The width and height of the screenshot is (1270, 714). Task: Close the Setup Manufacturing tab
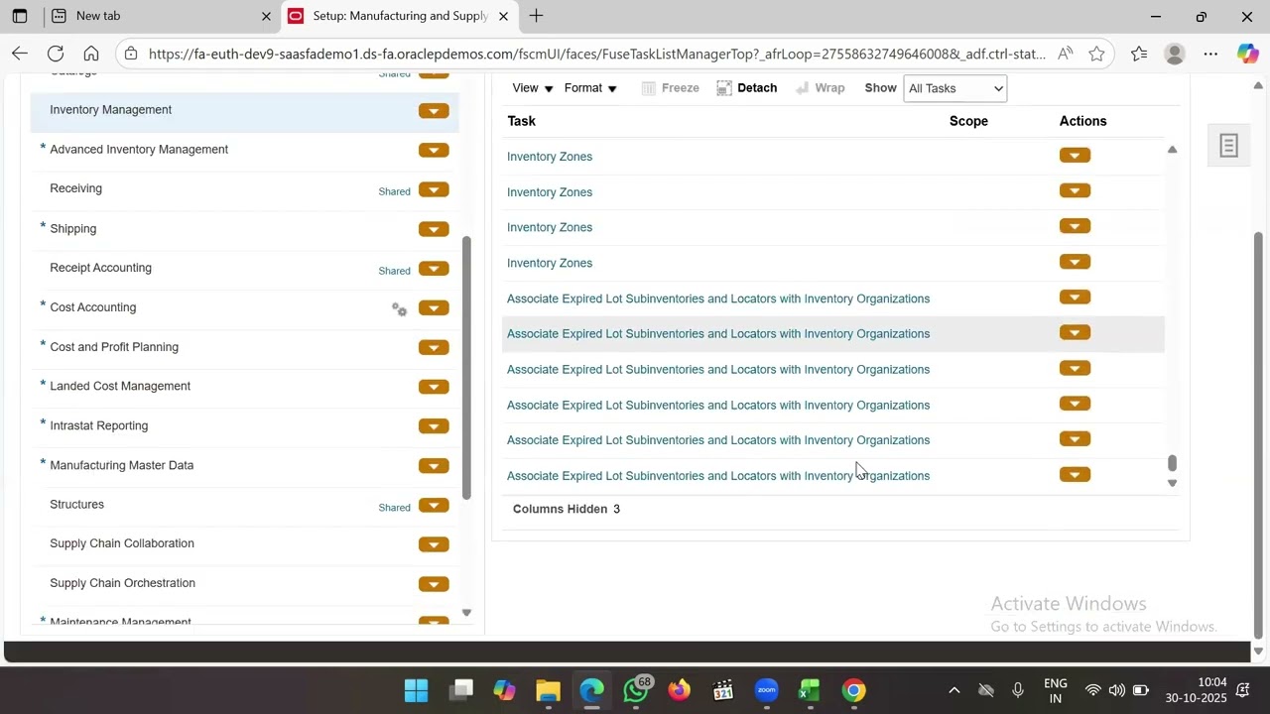tap(503, 16)
